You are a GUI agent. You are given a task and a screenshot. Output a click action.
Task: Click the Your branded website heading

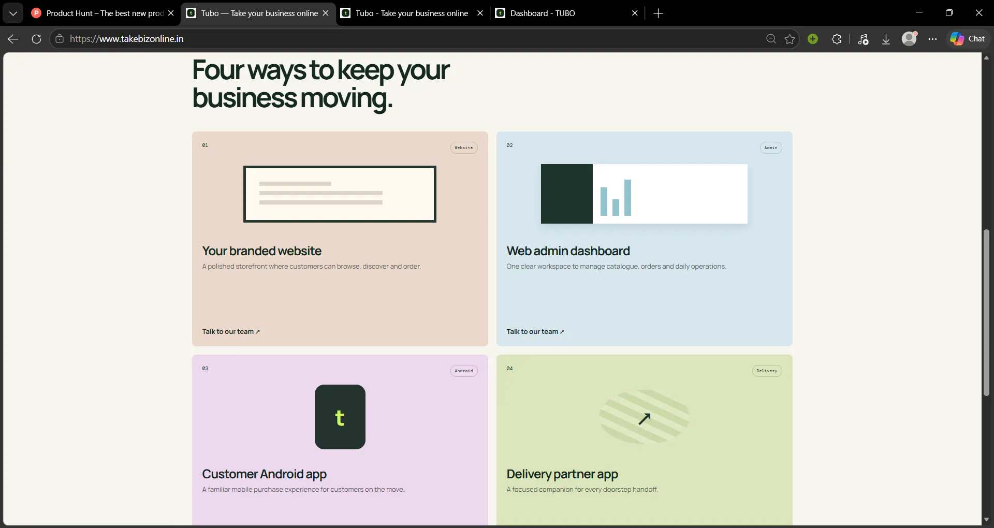pyautogui.click(x=262, y=251)
